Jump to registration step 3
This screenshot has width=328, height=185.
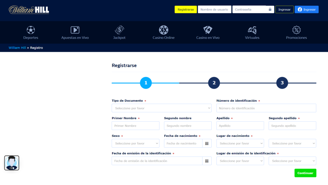pyautogui.click(x=282, y=83)
